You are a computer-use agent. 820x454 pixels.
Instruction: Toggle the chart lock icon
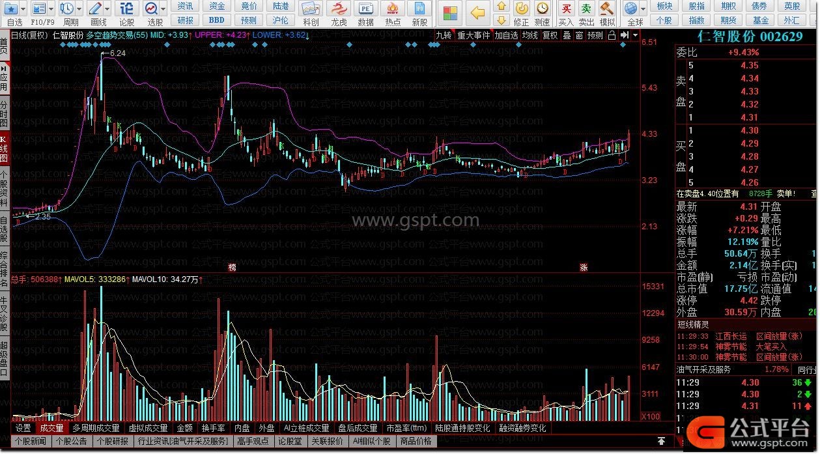pos(612,35)
